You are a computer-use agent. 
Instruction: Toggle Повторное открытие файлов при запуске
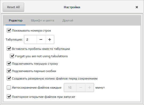point(9,97)
